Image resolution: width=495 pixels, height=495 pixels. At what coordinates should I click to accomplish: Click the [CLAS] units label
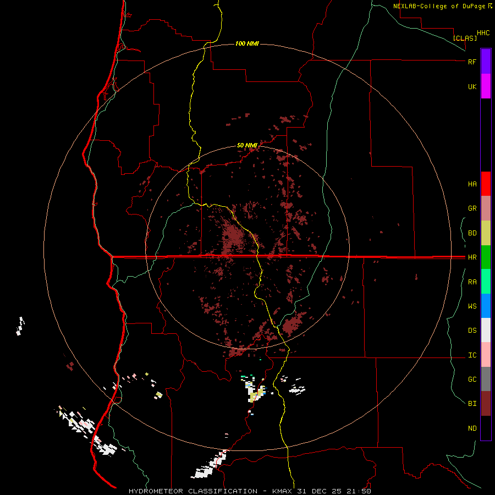pyautogui.click(x=465, y=38)
